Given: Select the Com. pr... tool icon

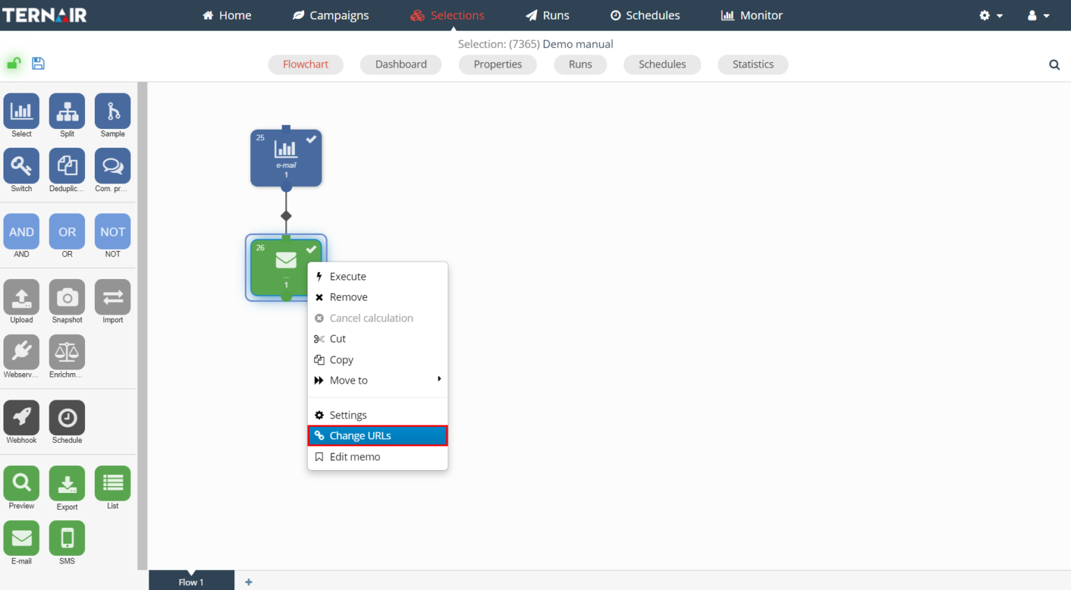Looking at the screenshot, I should [113, 166].
